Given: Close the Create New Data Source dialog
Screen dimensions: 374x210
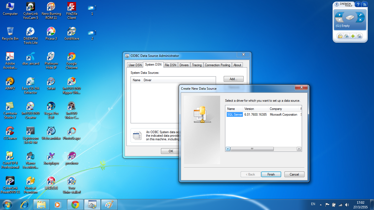Looking at the screenshot, I should tap(301, 87).
